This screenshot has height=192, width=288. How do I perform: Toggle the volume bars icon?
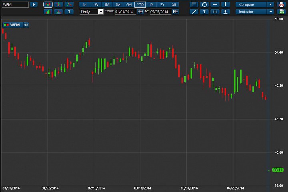[48, 12]
